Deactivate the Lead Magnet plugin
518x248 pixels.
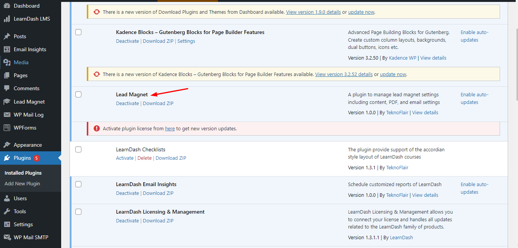(x=127, y=103)
